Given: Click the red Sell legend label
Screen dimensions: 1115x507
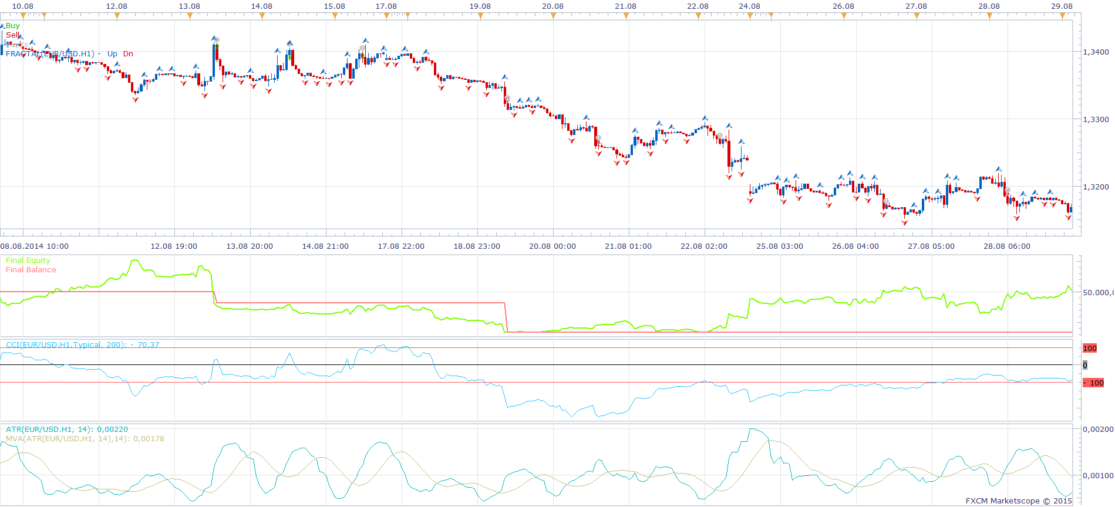Looking at the screenshot, I should tap(12, 35).
